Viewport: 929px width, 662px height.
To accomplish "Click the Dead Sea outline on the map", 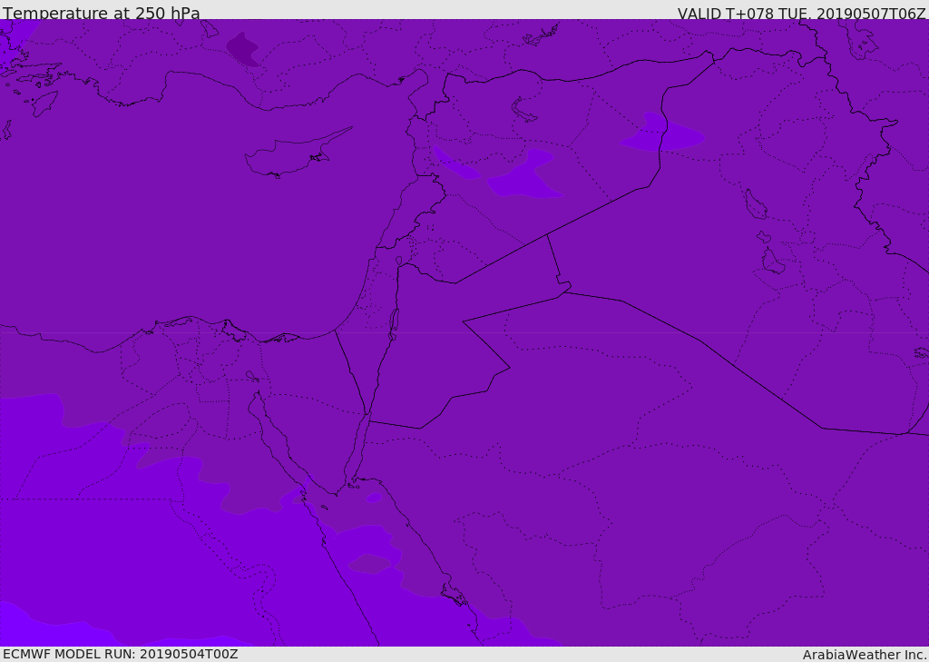I will click(x=394, y=324).
